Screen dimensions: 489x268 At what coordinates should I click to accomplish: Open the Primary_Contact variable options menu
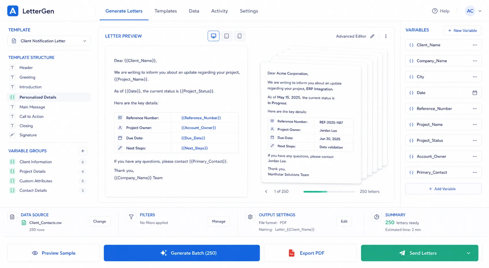point(475,172)
